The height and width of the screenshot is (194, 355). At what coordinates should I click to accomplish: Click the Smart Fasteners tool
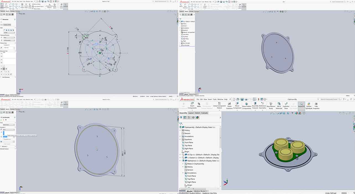click(x=229, y=106)
